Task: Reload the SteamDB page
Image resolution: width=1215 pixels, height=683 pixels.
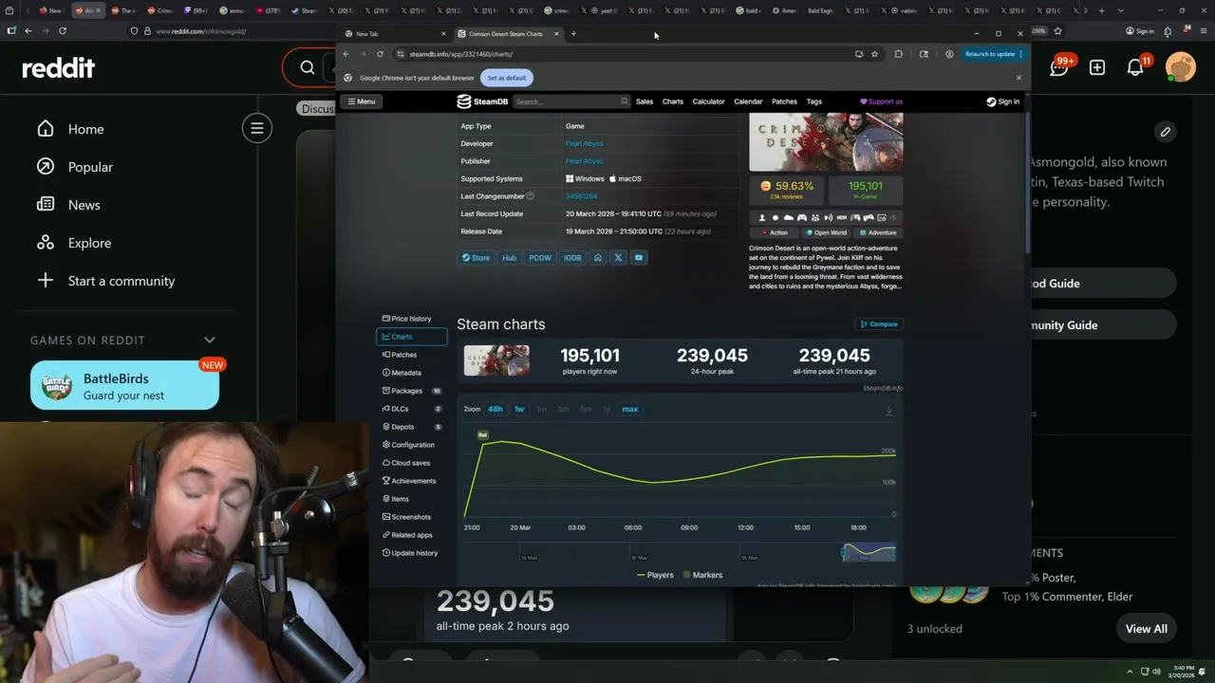Action: pos(380,54)
